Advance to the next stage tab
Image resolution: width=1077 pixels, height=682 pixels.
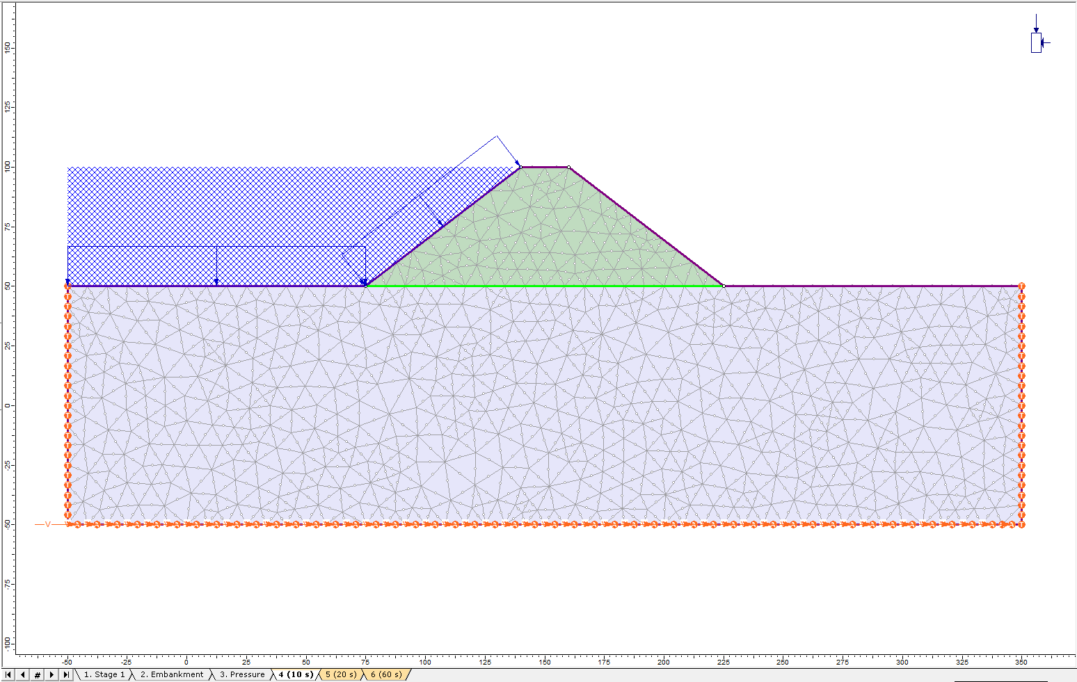[52, 675]
